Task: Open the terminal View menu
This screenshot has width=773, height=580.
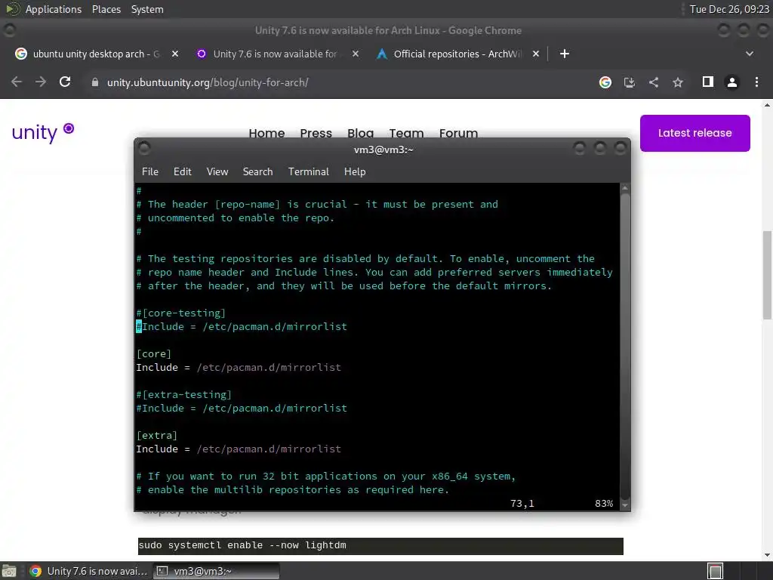Action: (217, 171)
